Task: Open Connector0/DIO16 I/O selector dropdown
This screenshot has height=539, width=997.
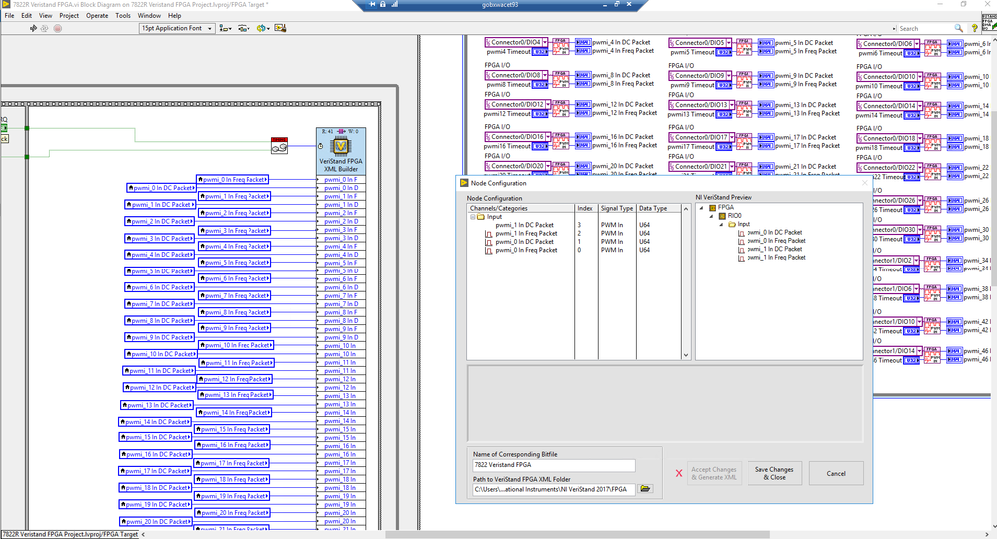Action: (548, 137)
